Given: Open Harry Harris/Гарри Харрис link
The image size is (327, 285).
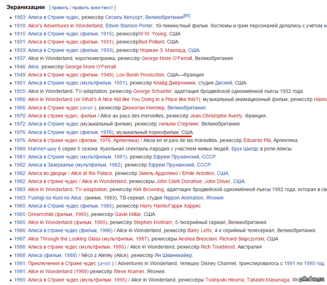Looking at the screenshot, I should click(x=170, y=206).
